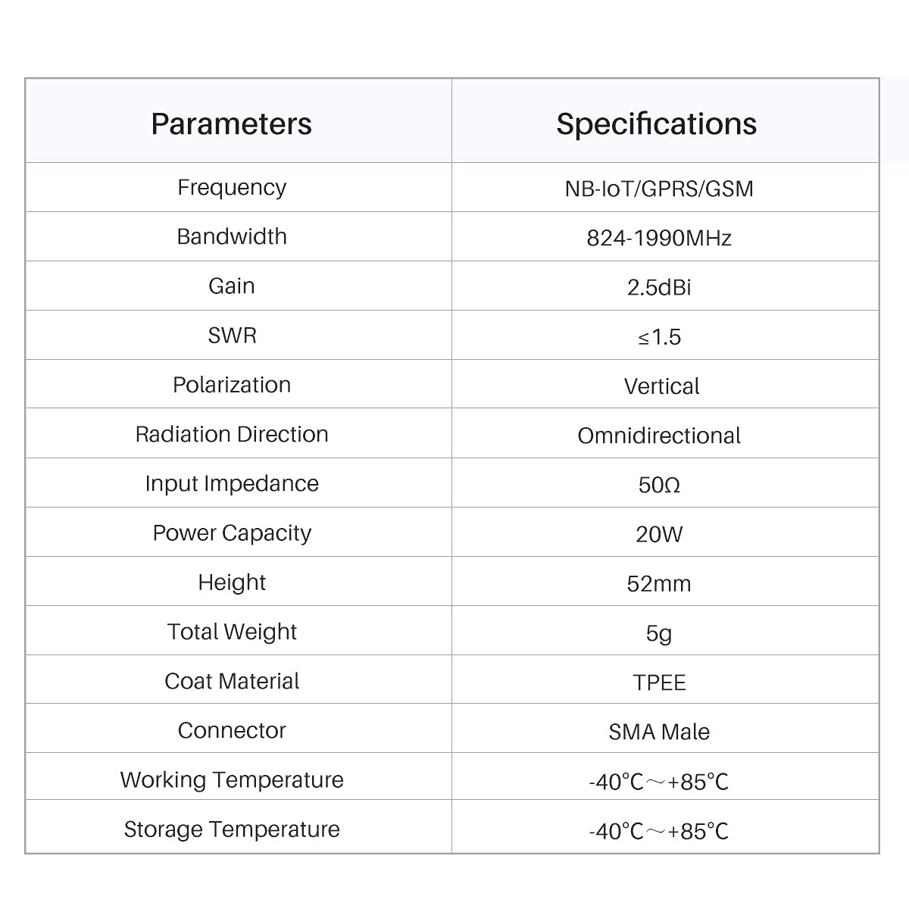Viewport: 909px width, 909px height.
Task: Click the Coat Material label
Action: pyautogui.click(x=232, y=681)
